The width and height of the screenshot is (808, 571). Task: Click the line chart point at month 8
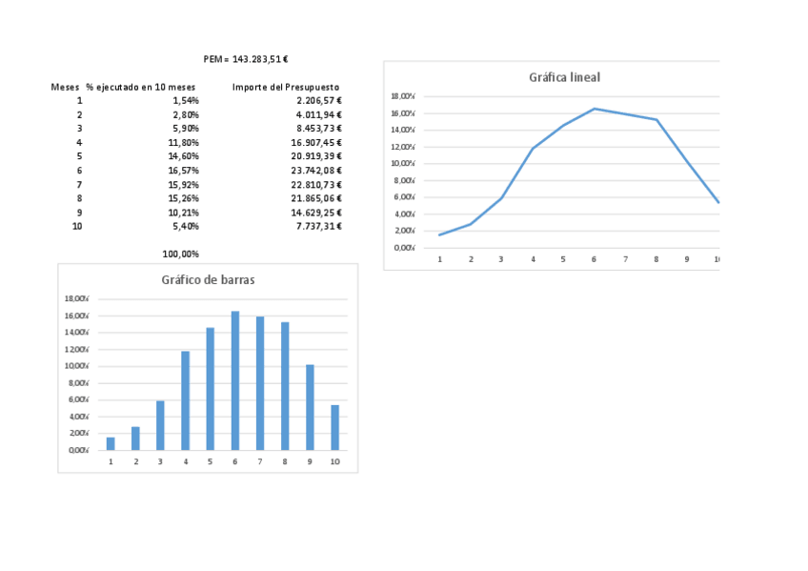(656, 120)
